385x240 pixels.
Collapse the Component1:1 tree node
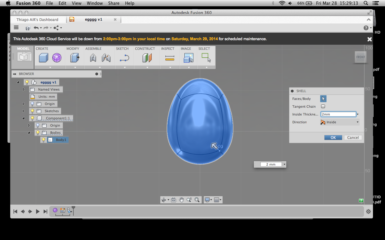coord(23,118)
